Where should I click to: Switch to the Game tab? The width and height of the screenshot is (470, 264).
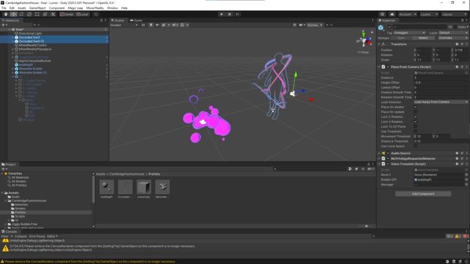coord(136,20)
